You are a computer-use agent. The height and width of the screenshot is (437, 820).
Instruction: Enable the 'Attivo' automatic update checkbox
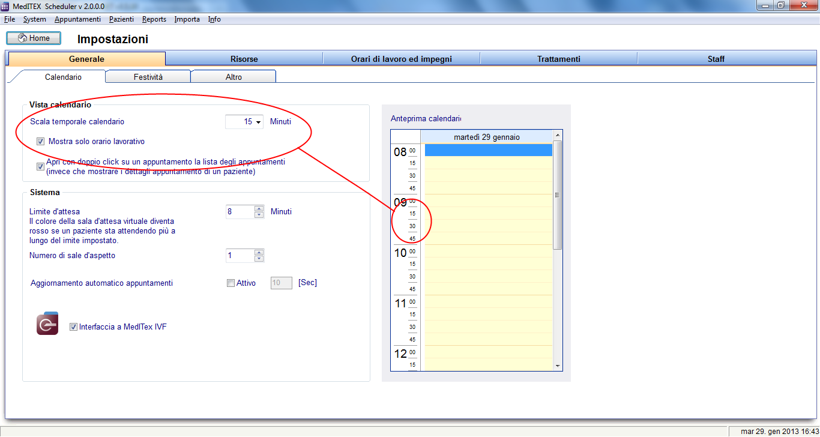pos(231,283)
